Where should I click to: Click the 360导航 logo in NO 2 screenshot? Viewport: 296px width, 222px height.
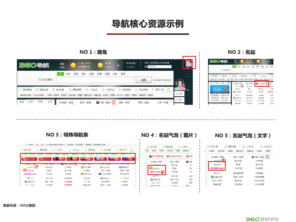click(219, 61)
